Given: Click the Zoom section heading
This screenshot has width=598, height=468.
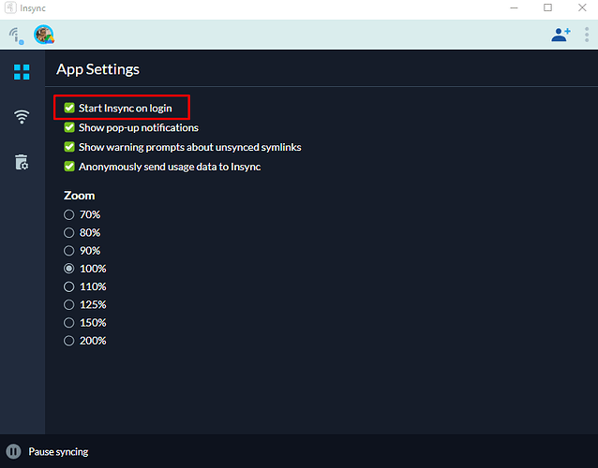Looking at the screenshot, I should 80,196.
